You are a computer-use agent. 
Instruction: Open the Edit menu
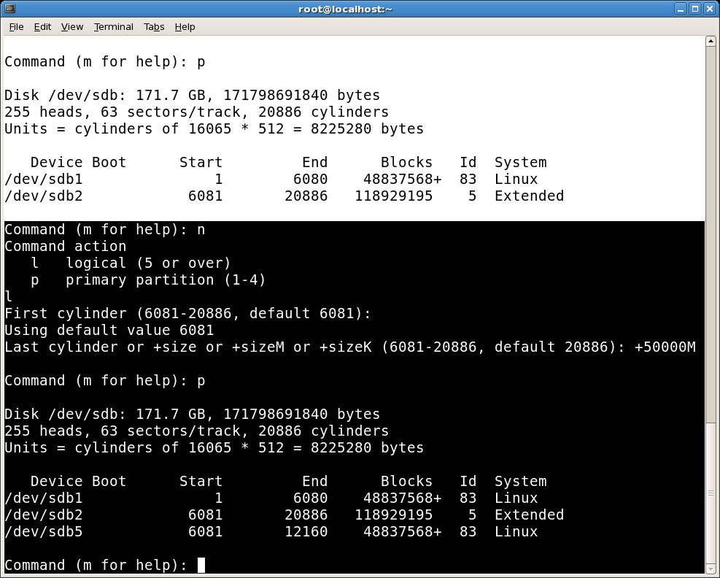point(42,26)
